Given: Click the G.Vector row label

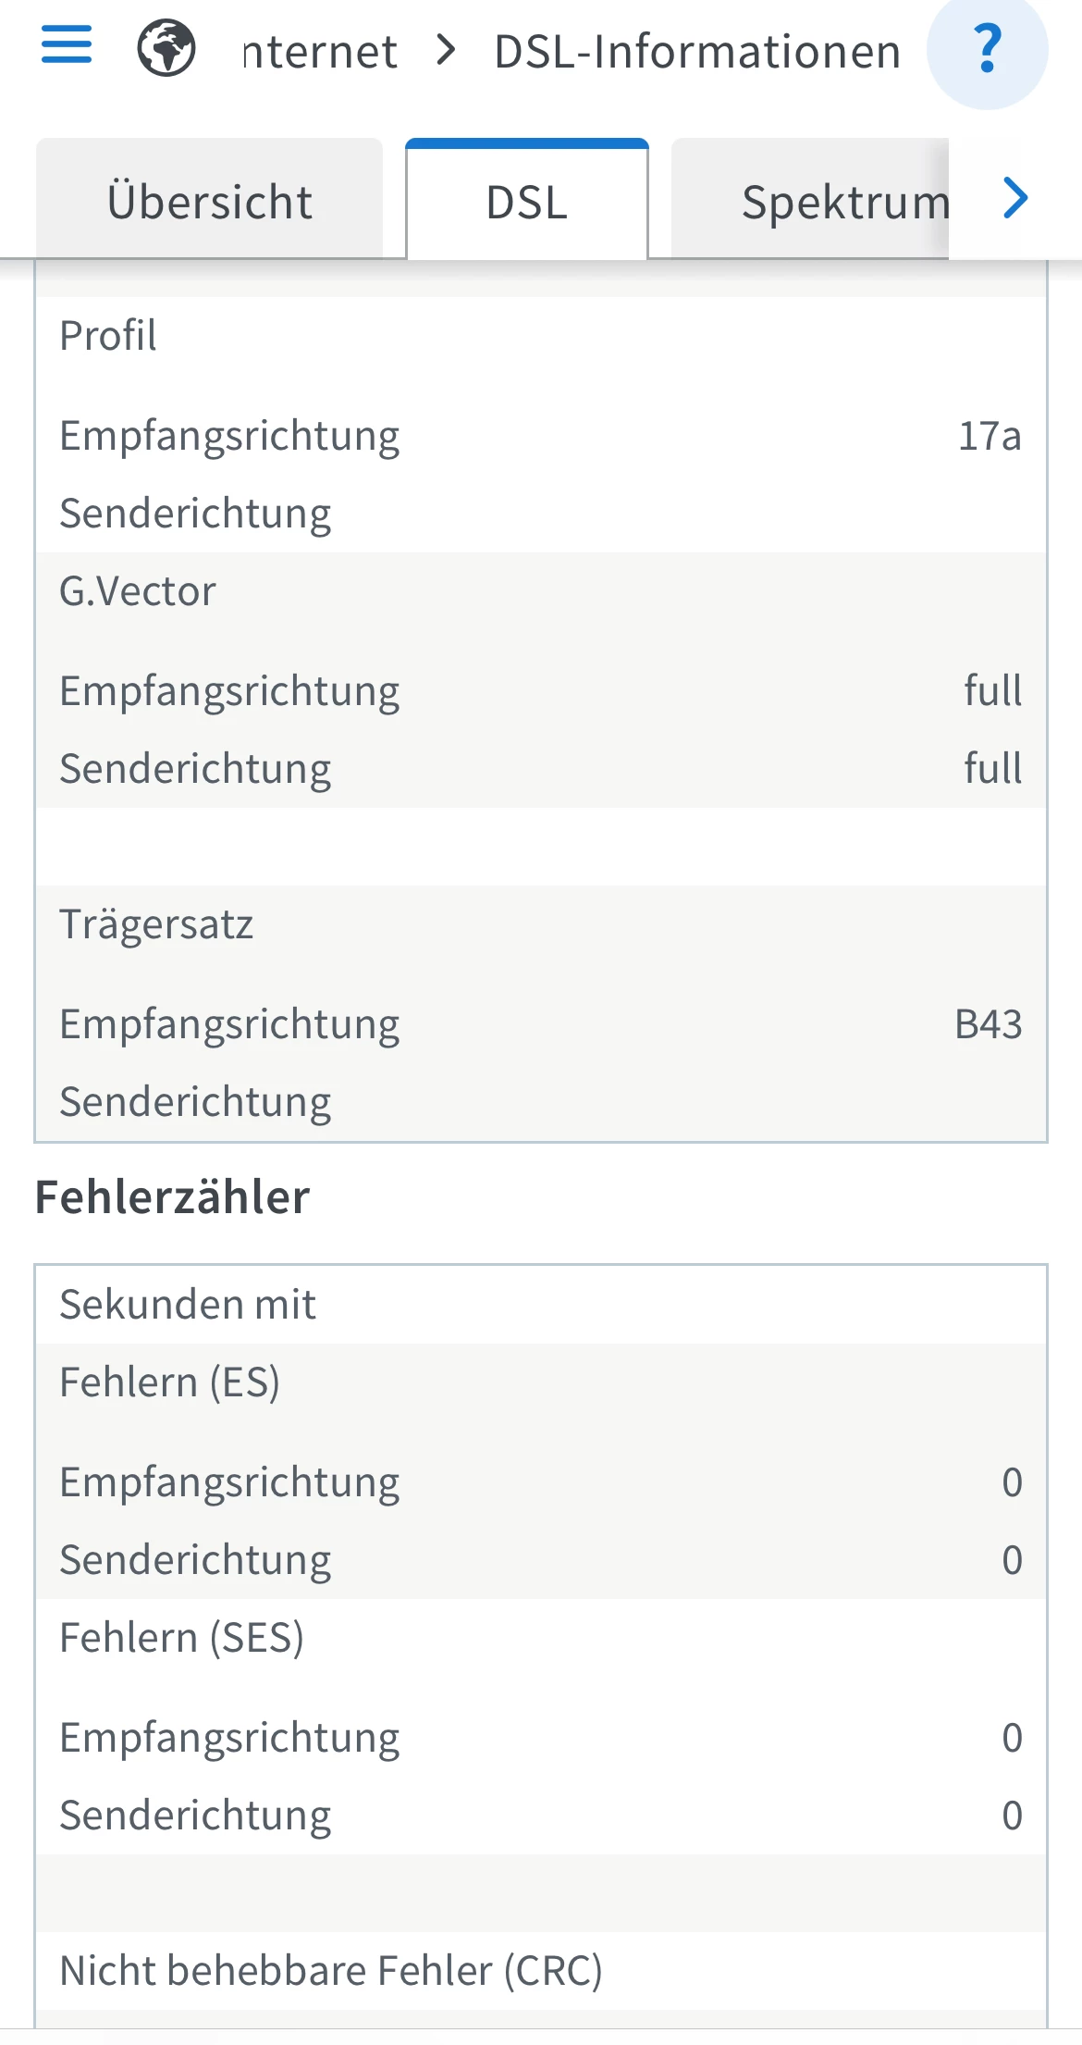Looking at the screenshot, I should point(138,591).
